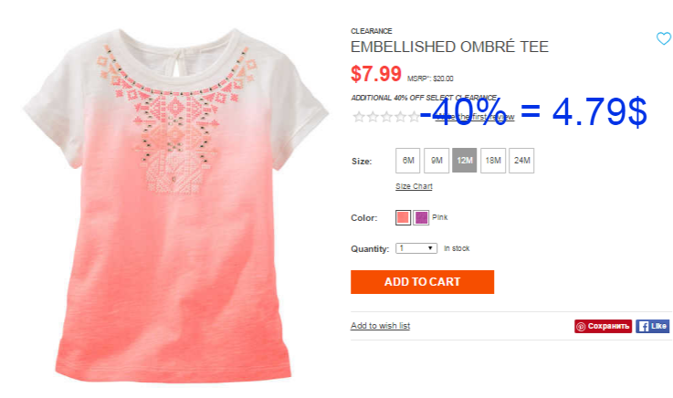The width and height of the screenshot is (673, 398).
Task: Select the pink color swatch
Action: pyautogui.click(x=403, y=217)
